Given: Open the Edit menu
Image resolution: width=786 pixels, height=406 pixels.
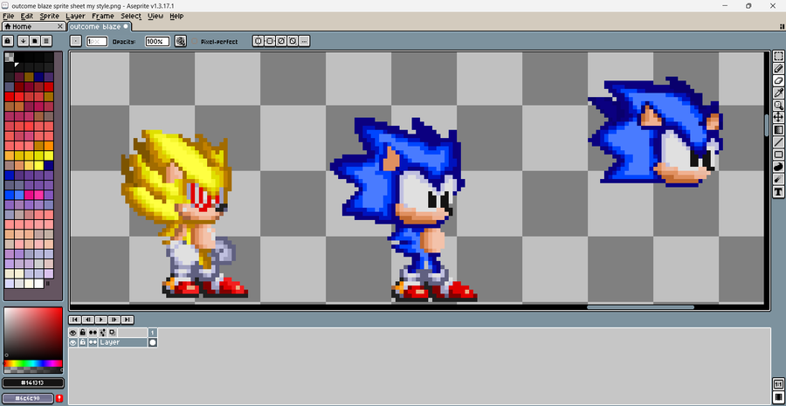Looking at the screenshot, I should (x=26, y=16).
